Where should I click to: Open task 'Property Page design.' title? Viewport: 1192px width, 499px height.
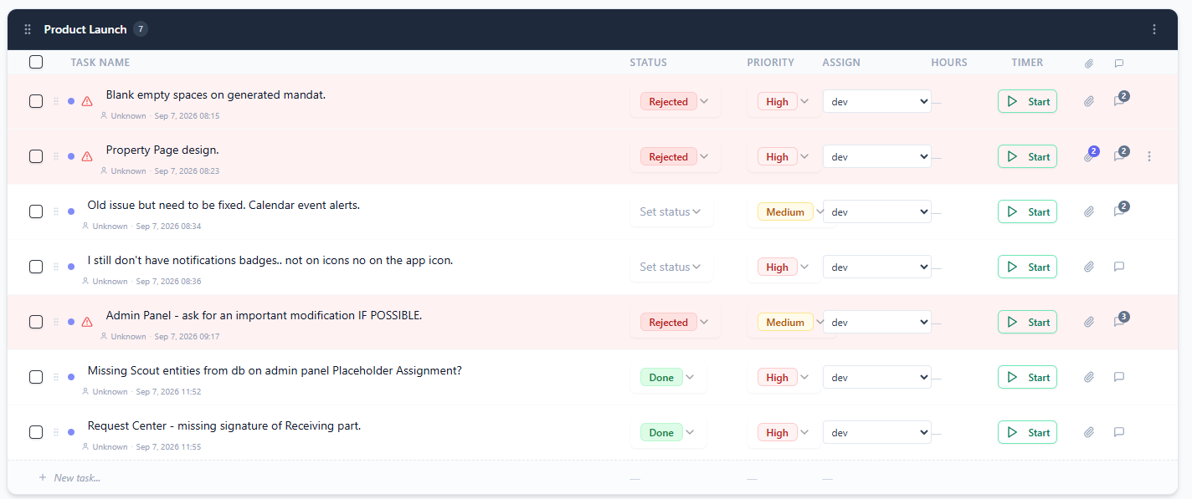tap(162, 150)
